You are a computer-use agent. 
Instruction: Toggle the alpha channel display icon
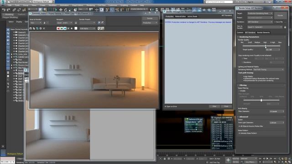(68, 28)
